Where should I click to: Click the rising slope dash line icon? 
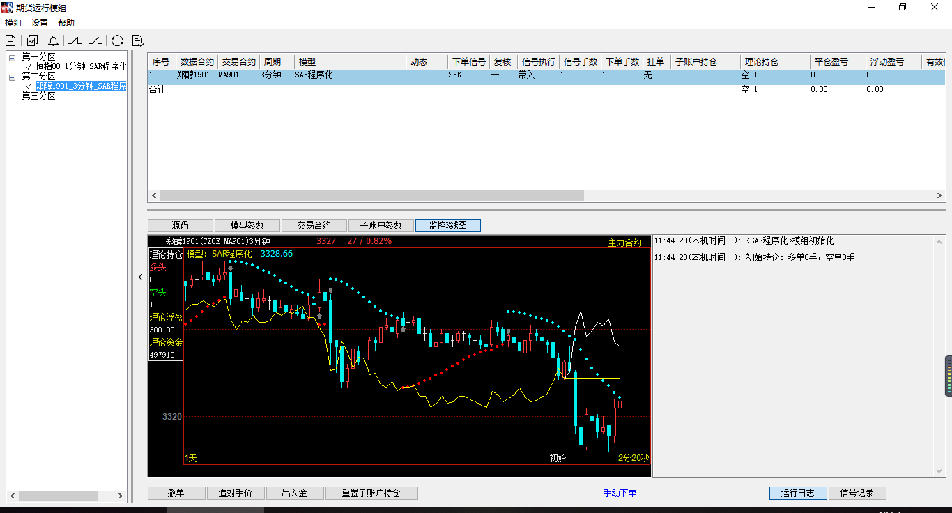tap(95, 40)
